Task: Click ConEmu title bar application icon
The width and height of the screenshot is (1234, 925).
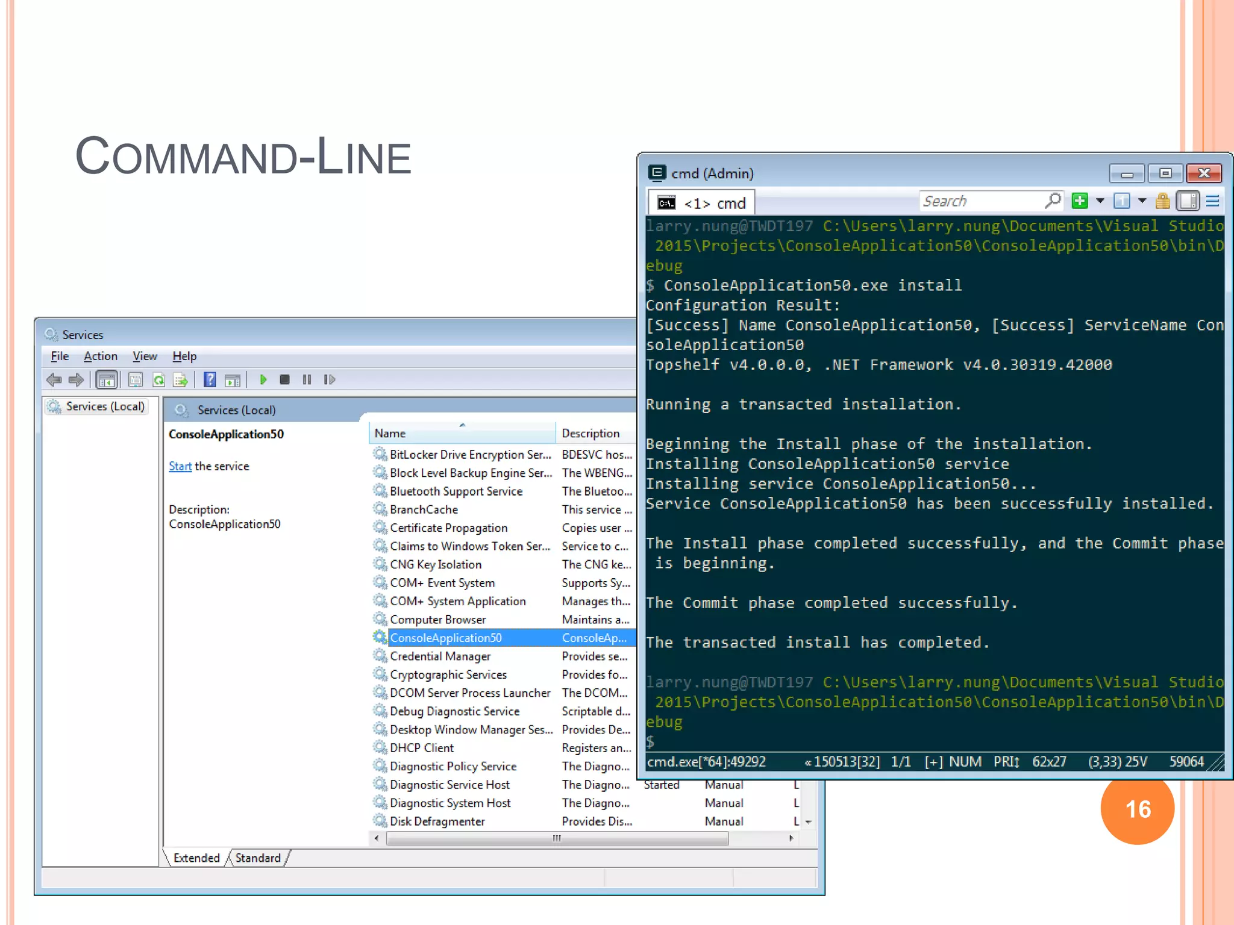Action: click(x=657, y=173)
